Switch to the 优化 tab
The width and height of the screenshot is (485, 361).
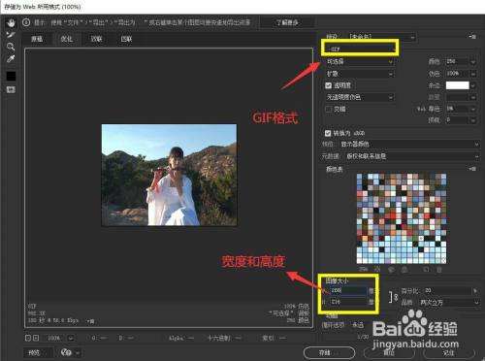tap(67, 39)
